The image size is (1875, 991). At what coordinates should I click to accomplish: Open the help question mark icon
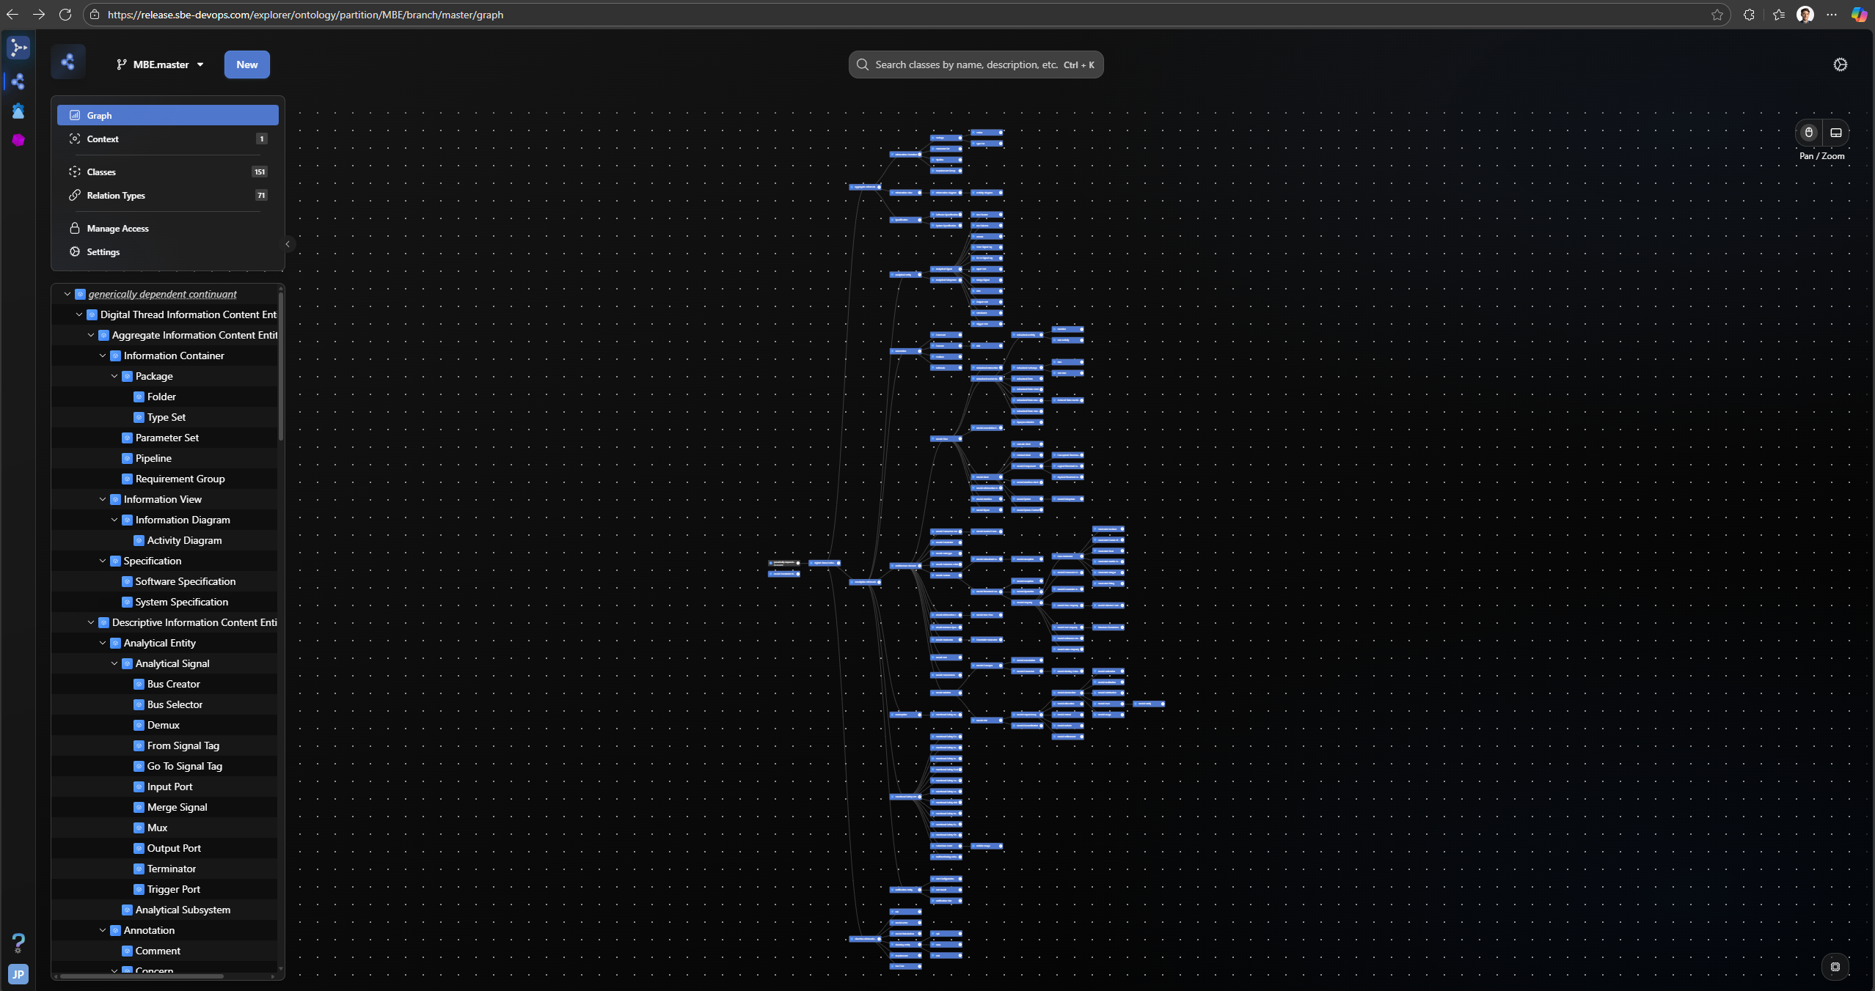pyautogui.click(x=18, y=942)
